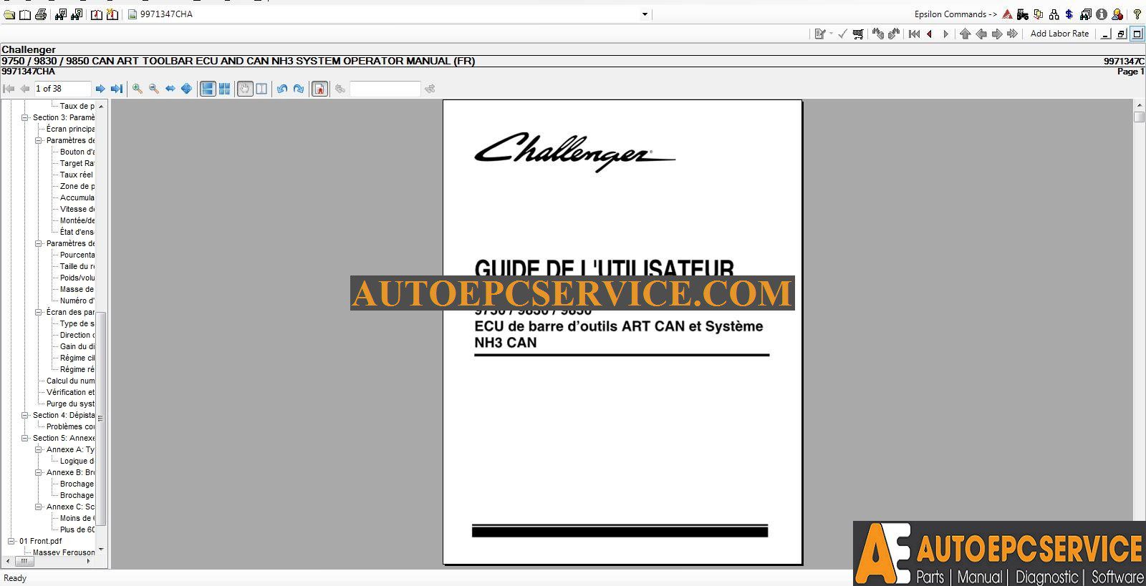Click the gray right arrow icon

click(x=997, y=34)
